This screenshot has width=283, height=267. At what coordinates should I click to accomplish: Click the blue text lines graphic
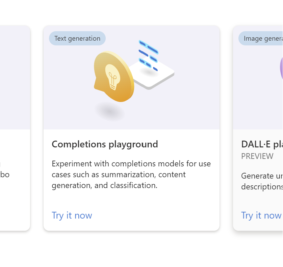[x=149, y=56]
